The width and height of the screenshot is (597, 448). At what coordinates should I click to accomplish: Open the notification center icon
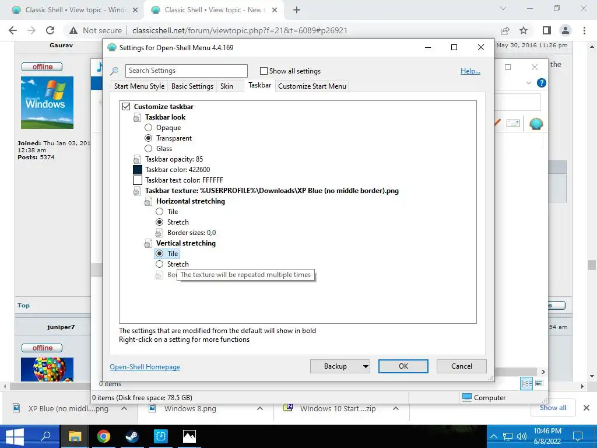point(578,436)
